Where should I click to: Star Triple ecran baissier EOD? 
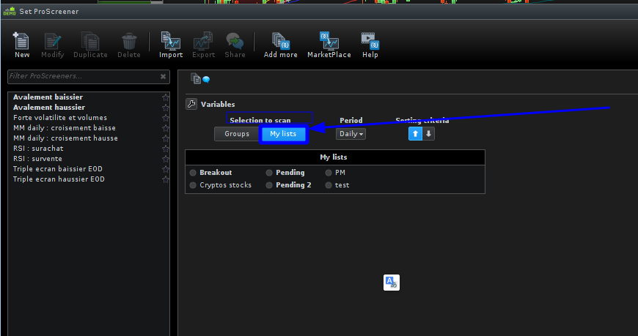tap(166, 169)
